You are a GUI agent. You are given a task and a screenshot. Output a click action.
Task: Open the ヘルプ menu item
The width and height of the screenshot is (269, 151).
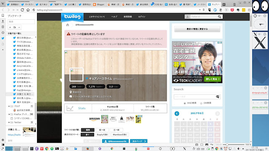pos(114,17)
